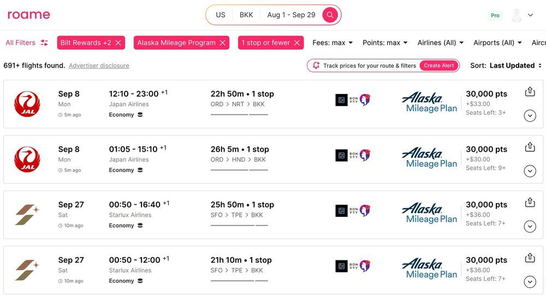Open the Airlines (All) filter menu
The image size is (546, 297).
pyautogui.click(x=440, y=43)
